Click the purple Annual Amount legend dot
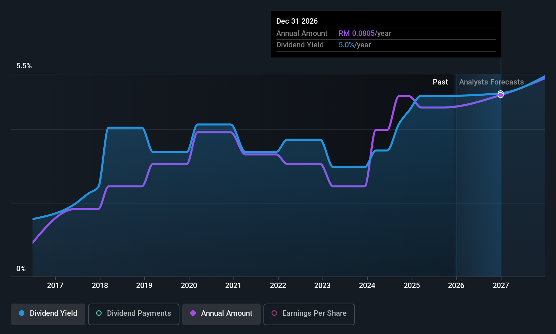556x334 pixels. (193, 313)
